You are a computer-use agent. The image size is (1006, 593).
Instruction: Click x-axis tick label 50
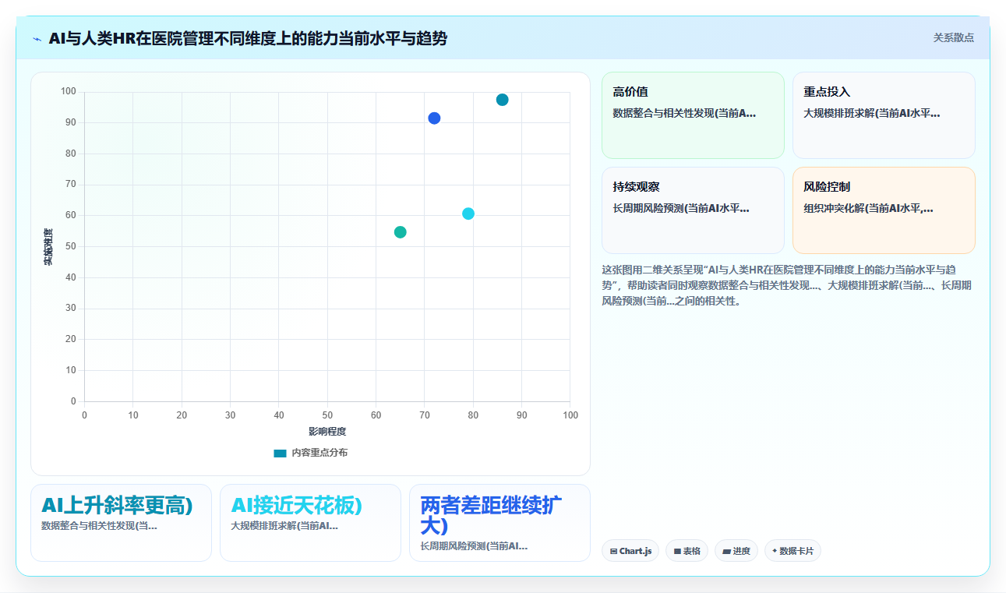(x=327, y=415)
